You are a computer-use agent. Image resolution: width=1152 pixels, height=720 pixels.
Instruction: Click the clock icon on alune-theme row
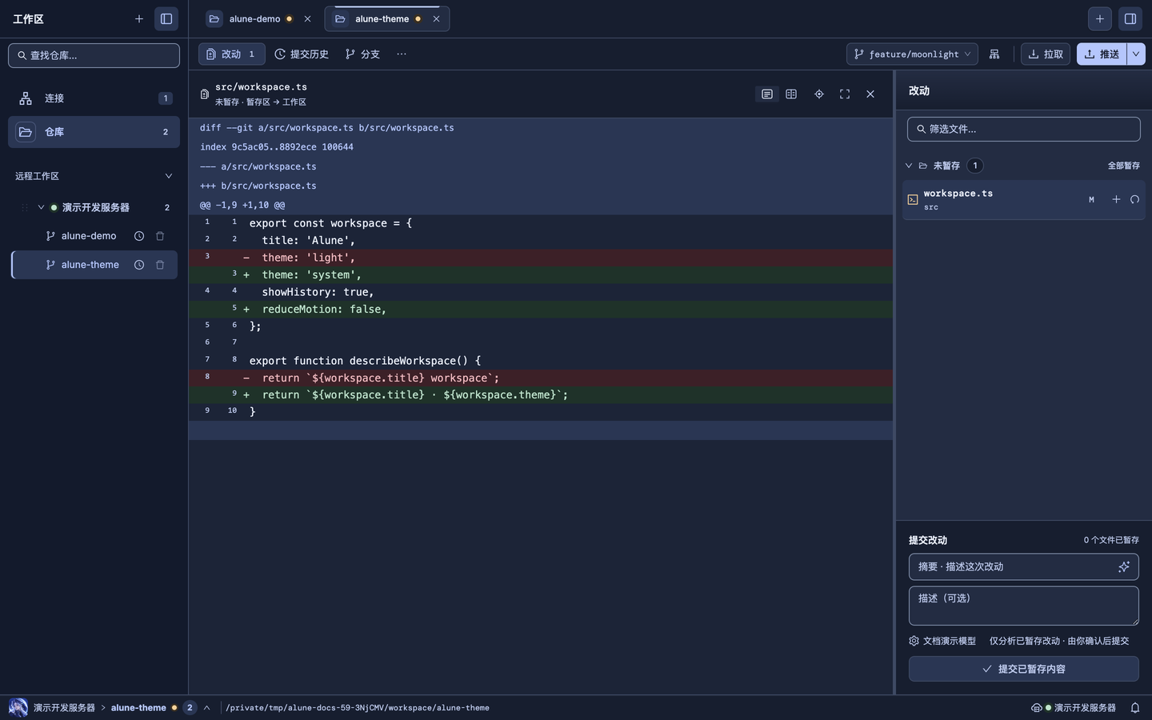139,265
